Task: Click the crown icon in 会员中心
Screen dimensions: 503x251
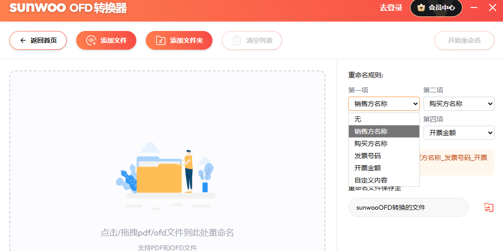Action: pos(421,8)
